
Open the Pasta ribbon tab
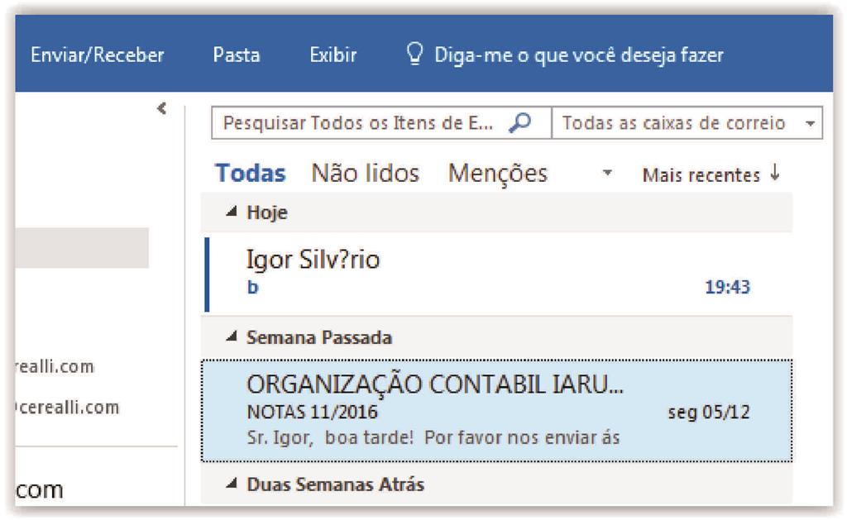tap(237, 55)
